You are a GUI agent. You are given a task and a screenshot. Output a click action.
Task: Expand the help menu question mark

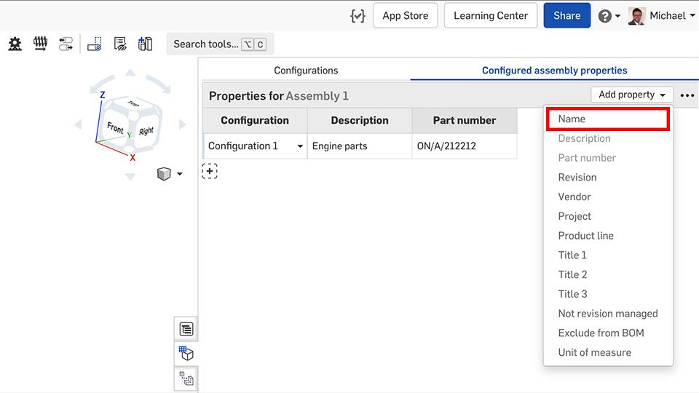pos(609,15)
